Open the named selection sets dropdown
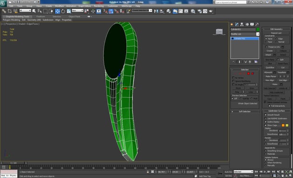Image resolution: width=293 pixels, height=178 pixels. [142, 11]
